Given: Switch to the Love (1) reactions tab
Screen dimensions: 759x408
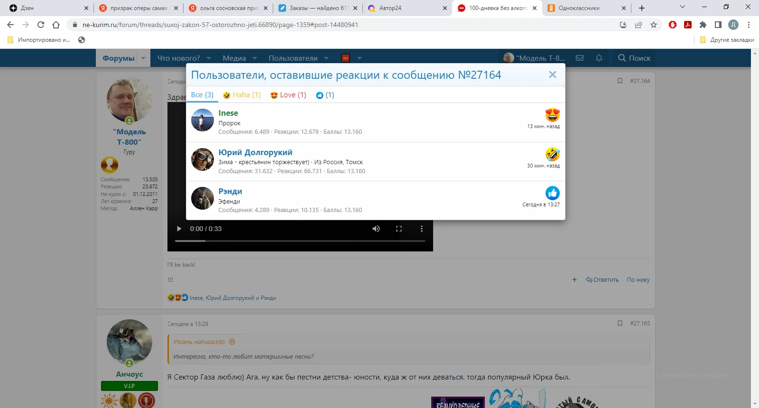Looking at the screenshot, I should (x=288, y=95).
